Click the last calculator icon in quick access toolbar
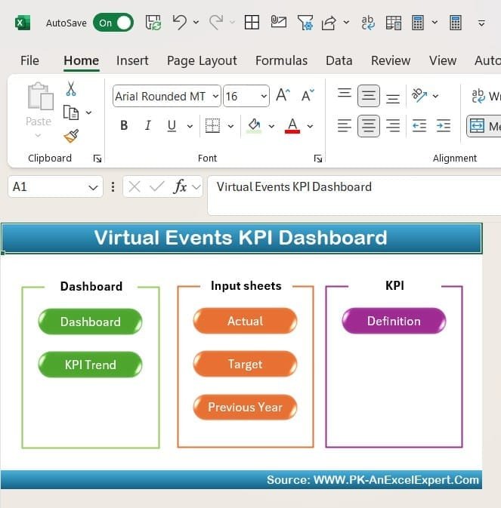501x508 pixels. (x=455, y=23)
